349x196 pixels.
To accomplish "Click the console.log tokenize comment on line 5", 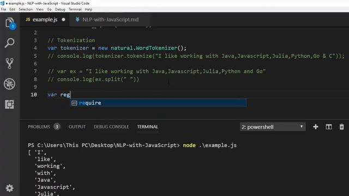I will pos(196,56).
